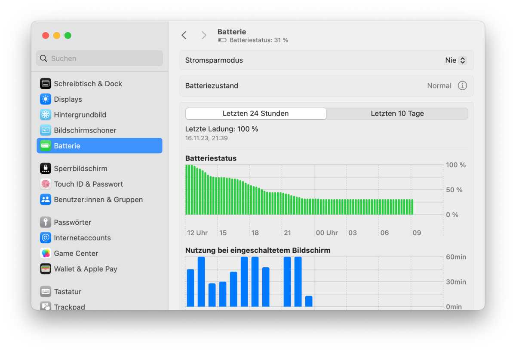Click the Trackpad icon in sidebar
Image resolution: width=516 pixels, height=351 pixels.
[x=46, y=306]
